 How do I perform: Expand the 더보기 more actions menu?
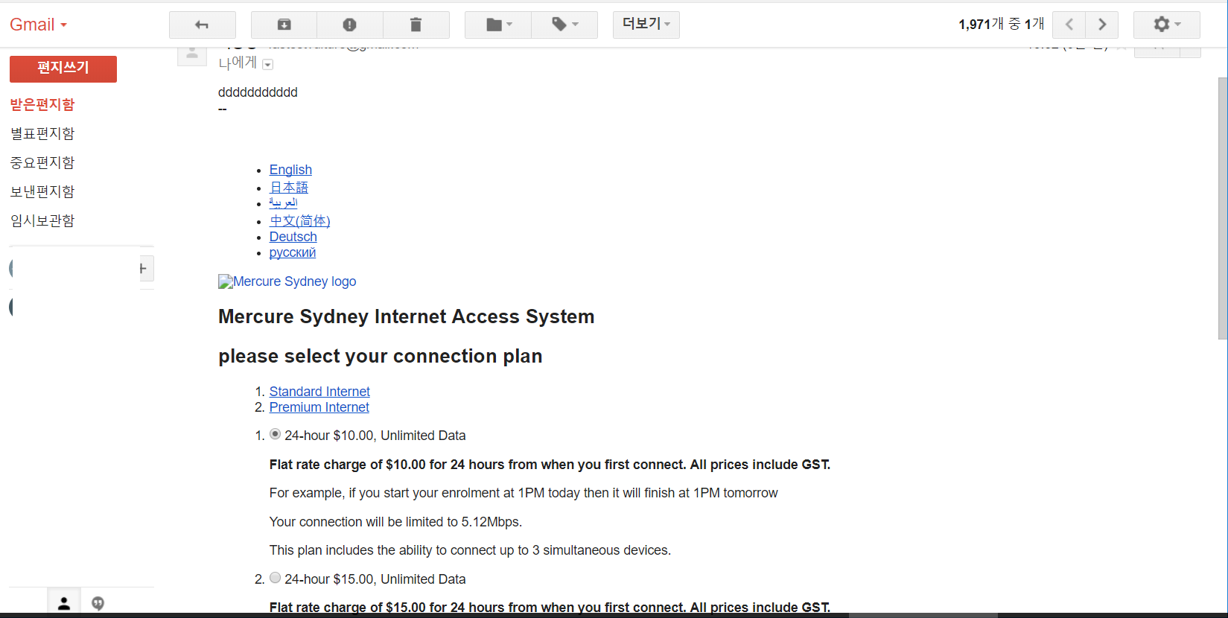click(646, 25)
